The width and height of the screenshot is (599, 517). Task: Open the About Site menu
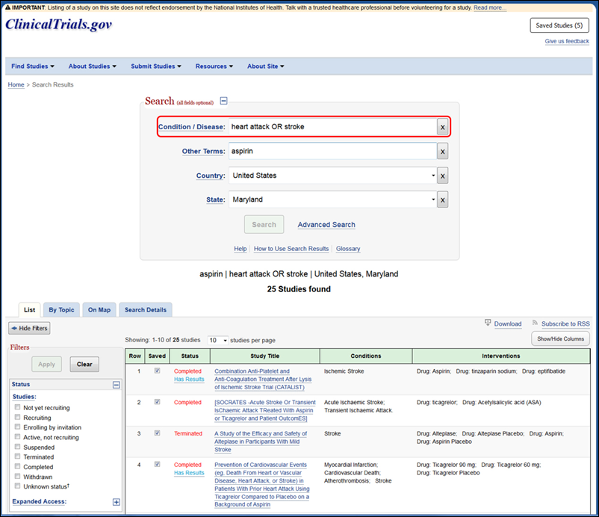click(x=265, y=66)
